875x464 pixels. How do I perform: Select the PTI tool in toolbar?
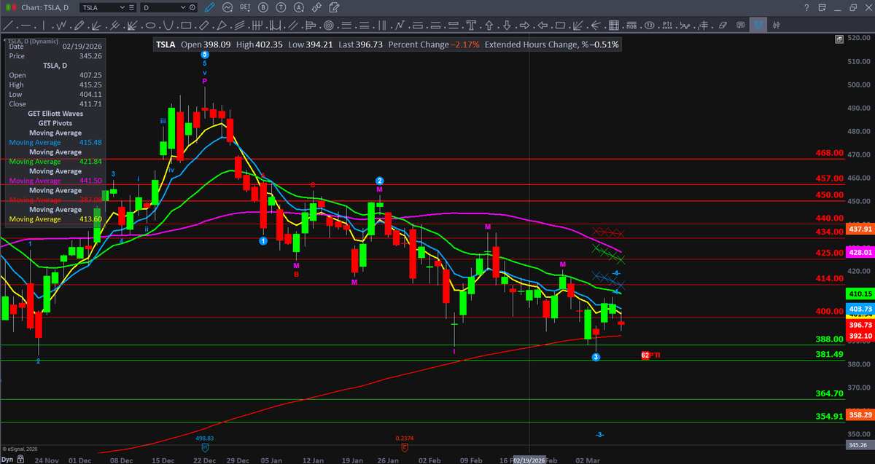(667, 25)
